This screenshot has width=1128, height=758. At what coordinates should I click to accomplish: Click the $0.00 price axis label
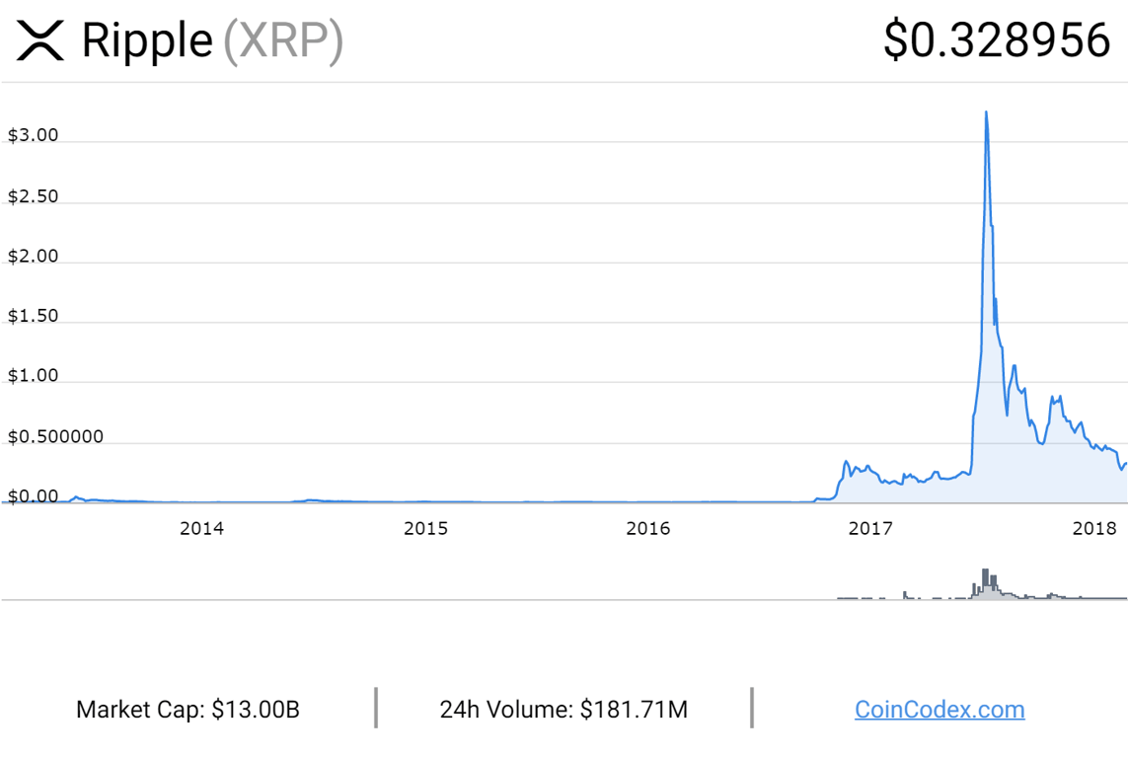(x=34, y=496)
